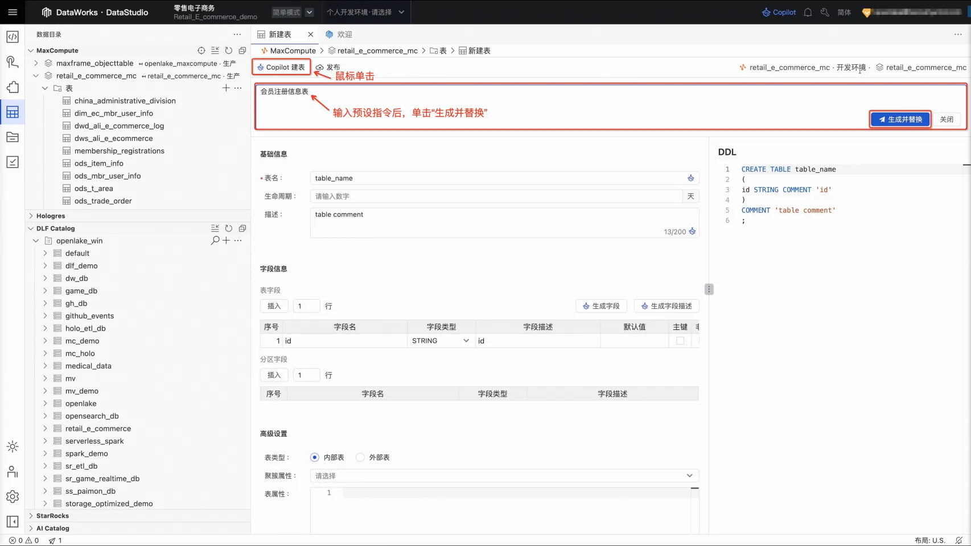Refresh the DLF Catalog section
Image resolution: width=971 pixels, height=546 pixels.
click(229, 228)
